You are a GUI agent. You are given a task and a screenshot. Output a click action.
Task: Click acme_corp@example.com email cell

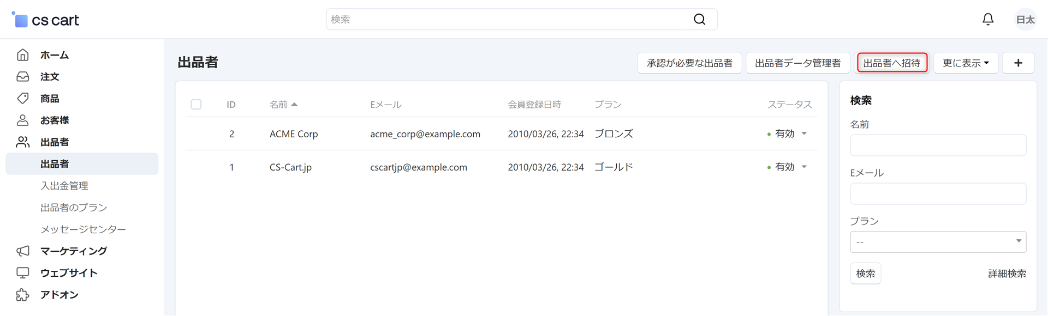tap(425, 134)
